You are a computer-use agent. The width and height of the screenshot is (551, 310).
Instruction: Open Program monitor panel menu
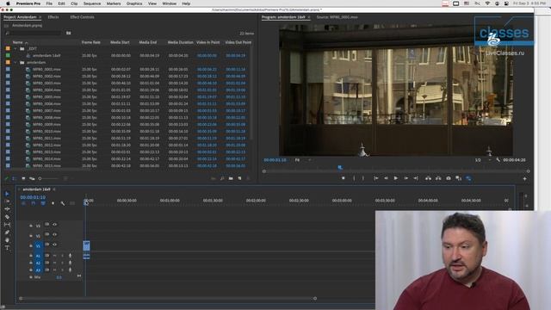point(309,17)
